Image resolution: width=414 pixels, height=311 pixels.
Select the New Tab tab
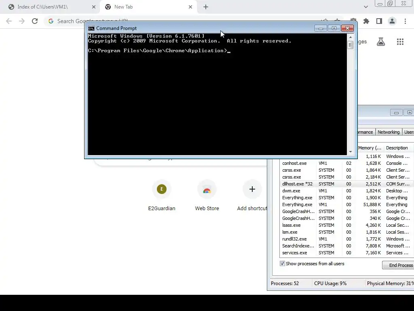tap(149, 7)
